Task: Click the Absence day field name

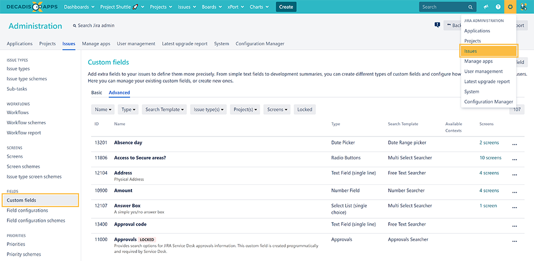Action: coord(128,143)
